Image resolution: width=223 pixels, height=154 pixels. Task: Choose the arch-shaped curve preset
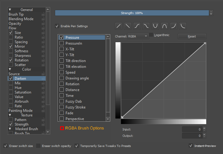[x=164, y=26]
